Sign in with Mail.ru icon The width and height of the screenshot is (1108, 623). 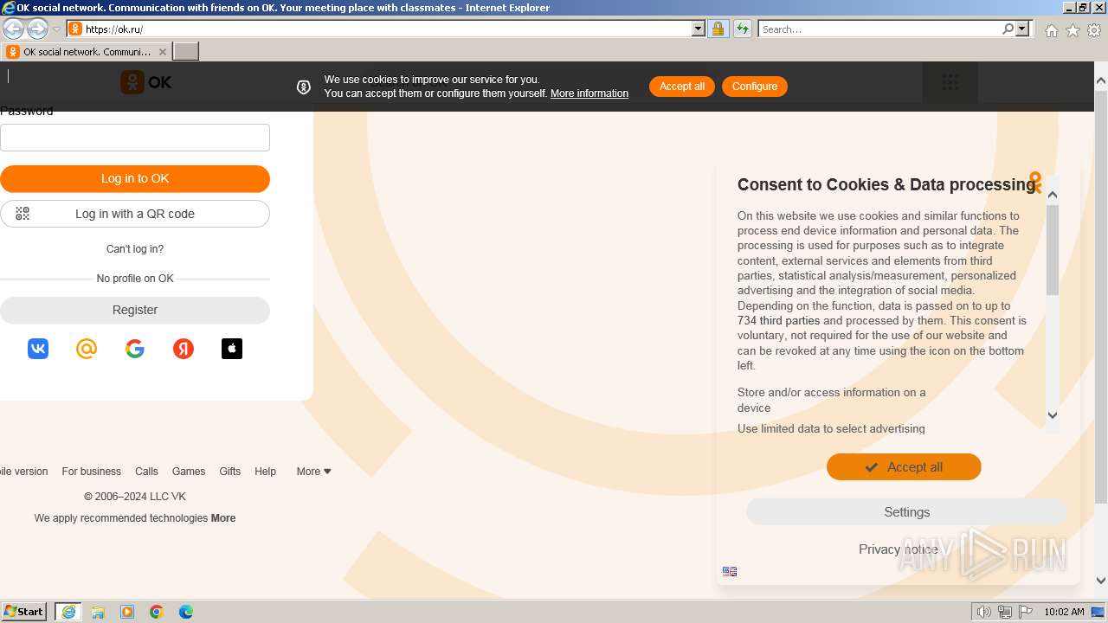[87, 349]
